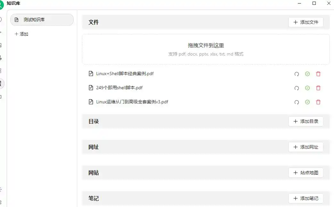Delete Linux运维从门到高级全套案例v3.pdf file
The width and height of the screenshot is (334, 207).
[318, 102]
